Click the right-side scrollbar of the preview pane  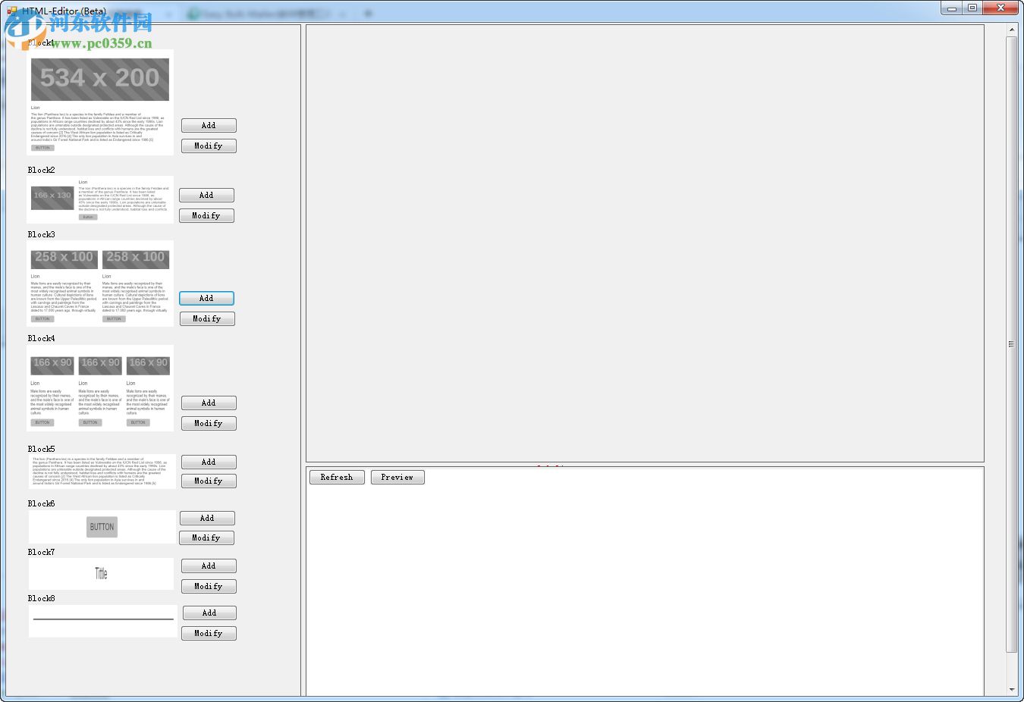[1012, 343]
